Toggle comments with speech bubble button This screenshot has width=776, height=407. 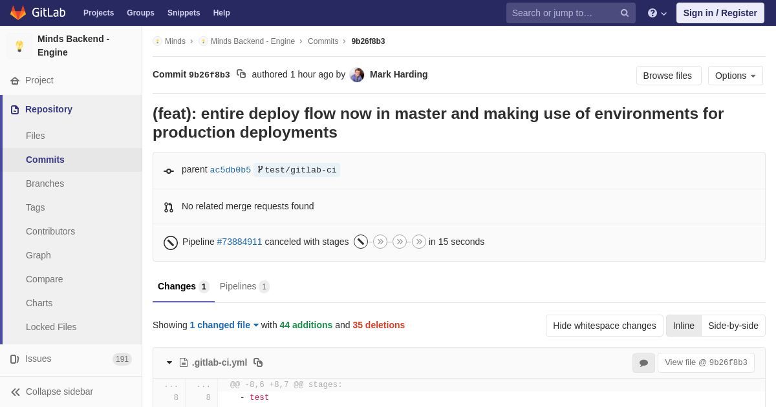(643, 363)
